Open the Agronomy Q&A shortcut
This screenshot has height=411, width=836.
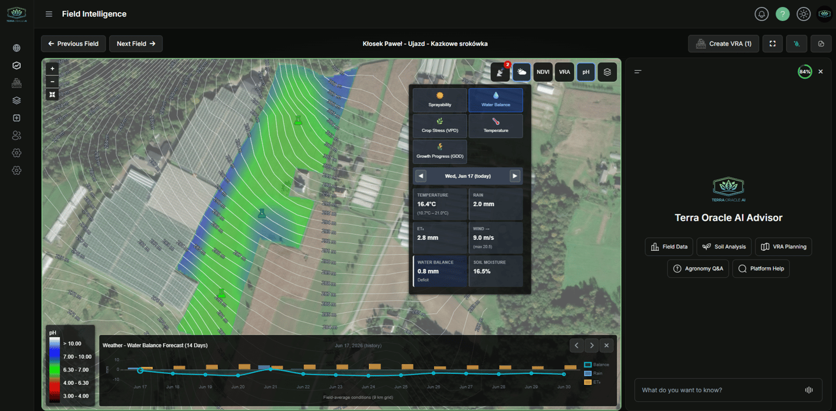pyautogui.click(x=698, y=269)
